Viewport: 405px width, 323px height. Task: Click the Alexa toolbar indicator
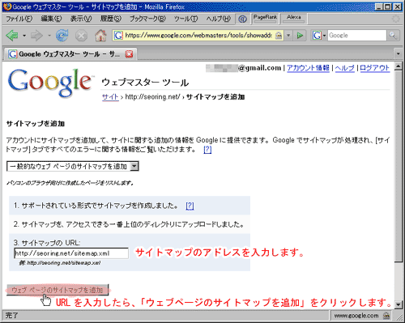click(x=294, y=19)
